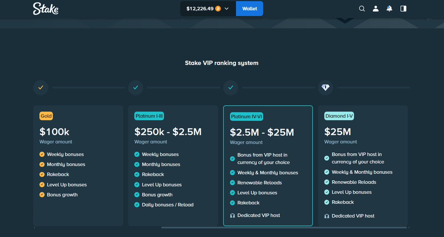Click the Platinum IV-VI step checkmark circle

click(x=231, y=88)
